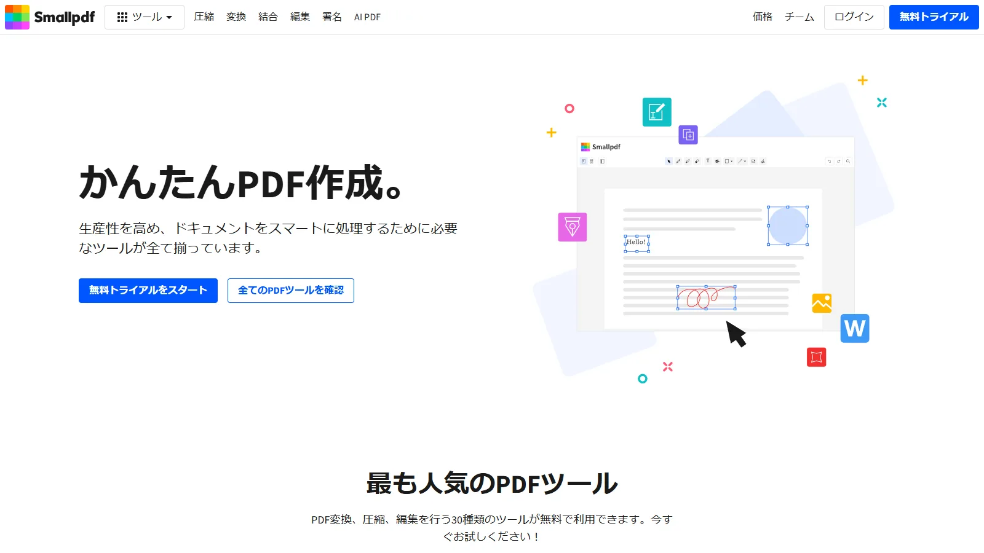Click the yellow image icon

point(822,303)
